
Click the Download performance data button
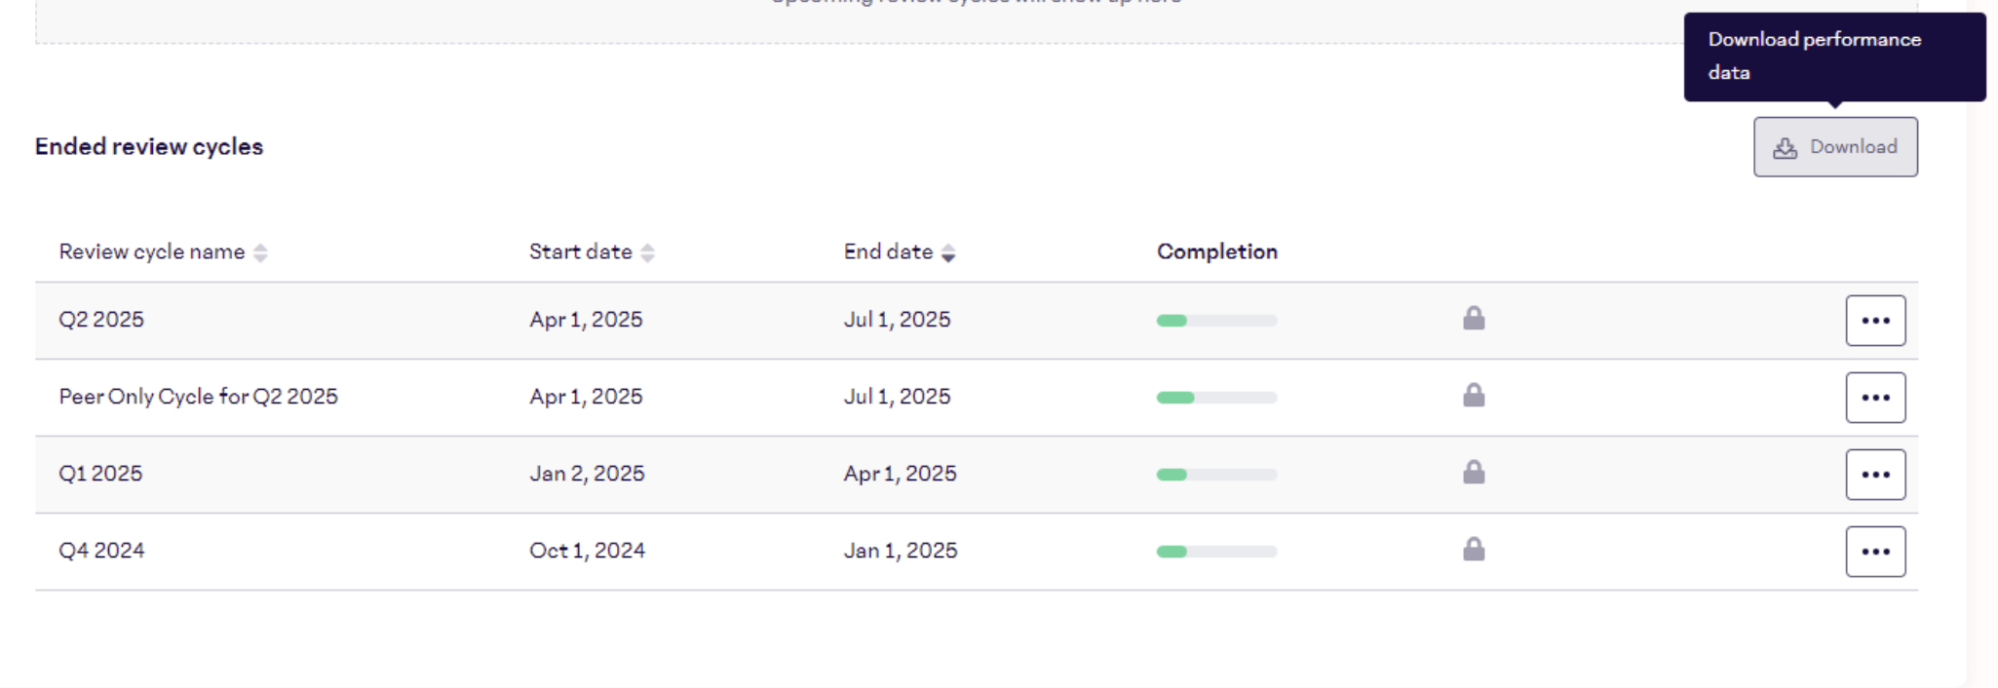(x=1834, y=147)
